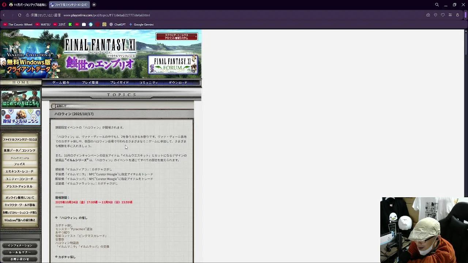468x263 pixels.
Task: Click the insecure connection warning icon
Action: point(27,15)
